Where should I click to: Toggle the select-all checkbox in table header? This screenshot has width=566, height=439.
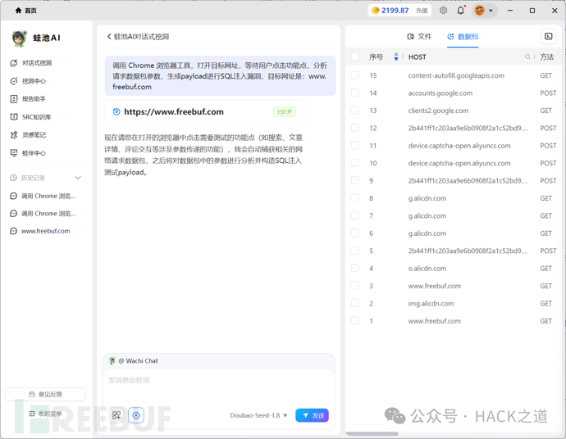point(355,57)
